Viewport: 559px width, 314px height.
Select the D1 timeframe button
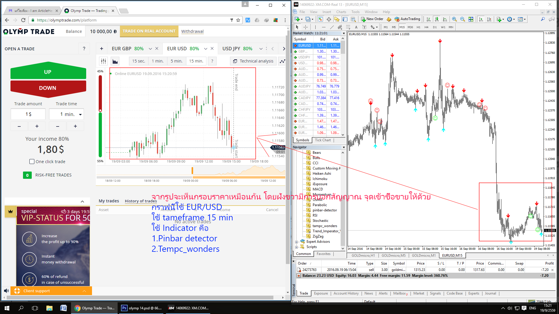[x=435, y=27]
